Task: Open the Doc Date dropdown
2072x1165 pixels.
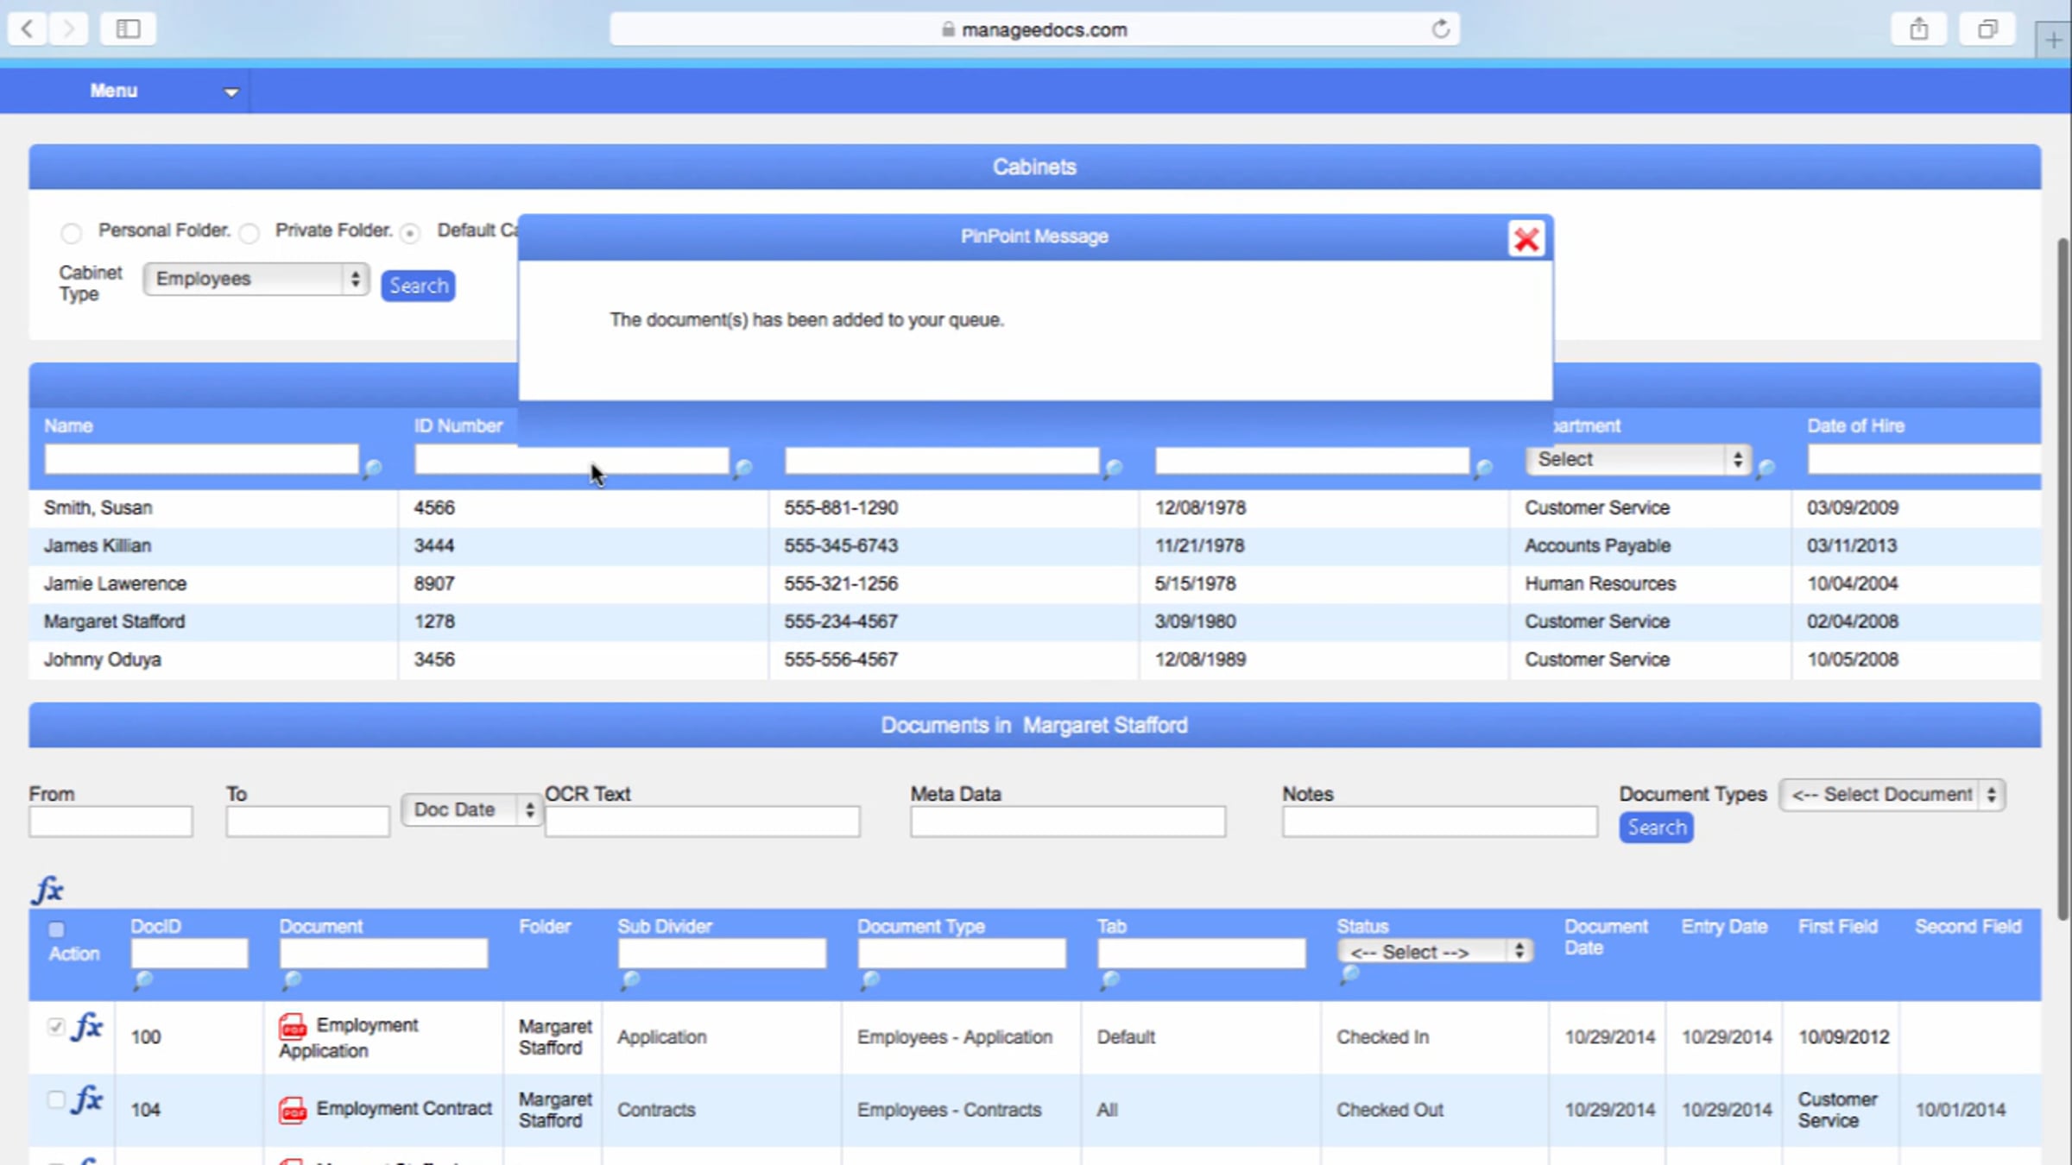Action: 471,809
